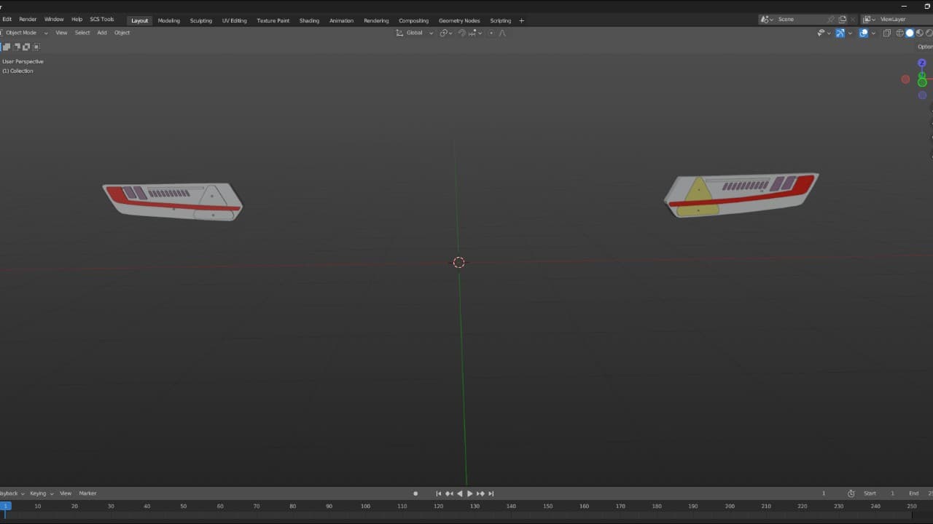Screen dimensions: 933x524
Task: Click the green Y axis gizmo circle
Action: point(922,82)
